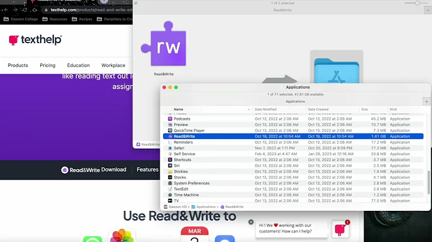Select the Shortcuts app icon
This screenshot has width=432, height=242.
click(x=170, y=160)
